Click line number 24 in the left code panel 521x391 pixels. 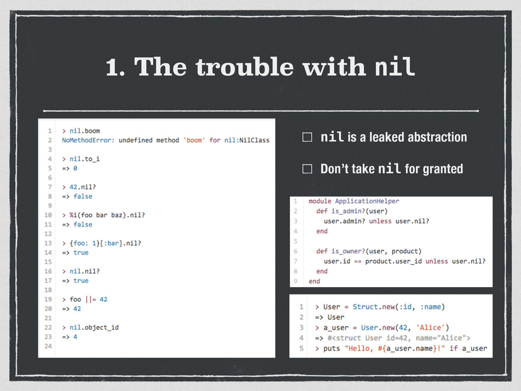(48, 346)
